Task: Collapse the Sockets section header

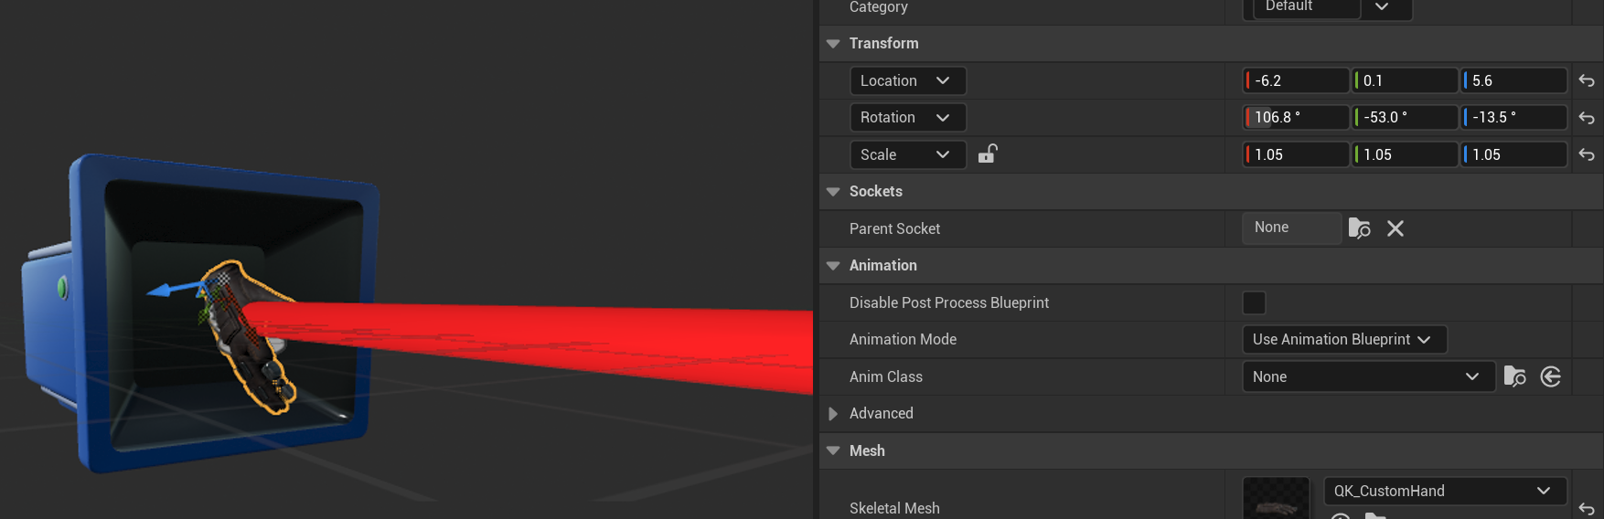Action: point(833,192)
